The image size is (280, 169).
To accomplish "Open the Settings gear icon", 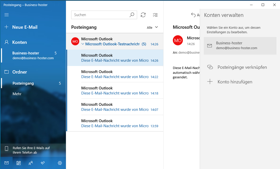I will pos(60,163).
